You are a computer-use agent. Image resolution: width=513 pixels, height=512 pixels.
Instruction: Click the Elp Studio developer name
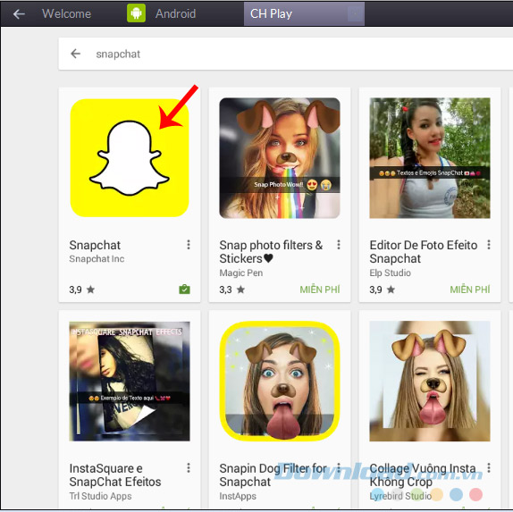[x=391, y=273]
